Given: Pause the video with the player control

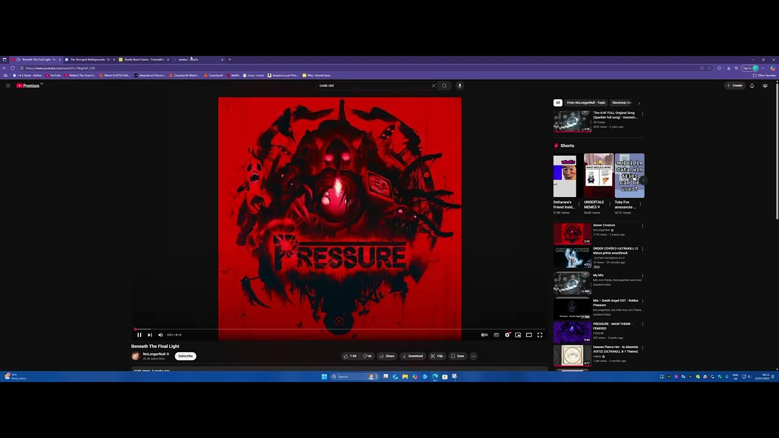Looking at the screenshot, I should pos(139,335).
